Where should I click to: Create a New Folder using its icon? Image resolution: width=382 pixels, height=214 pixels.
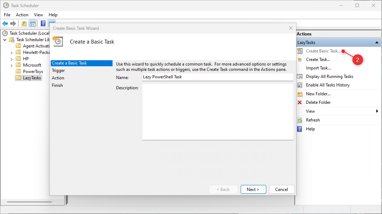click(299, 94)
